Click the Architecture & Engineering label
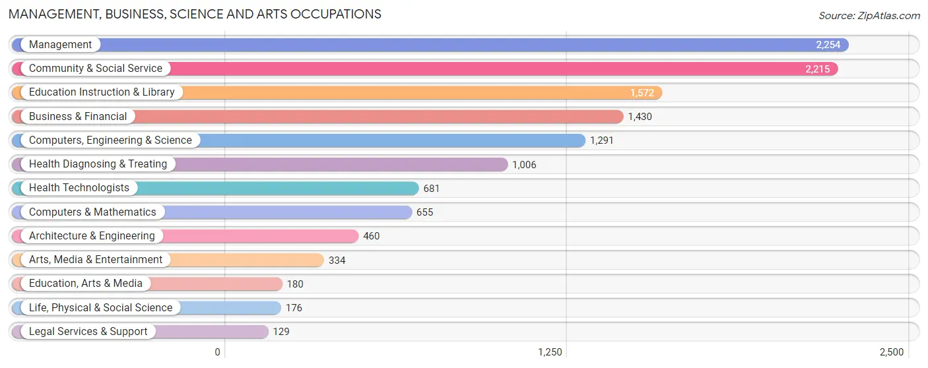The width and height of the screenshot is (928, 368). [92, 236]
